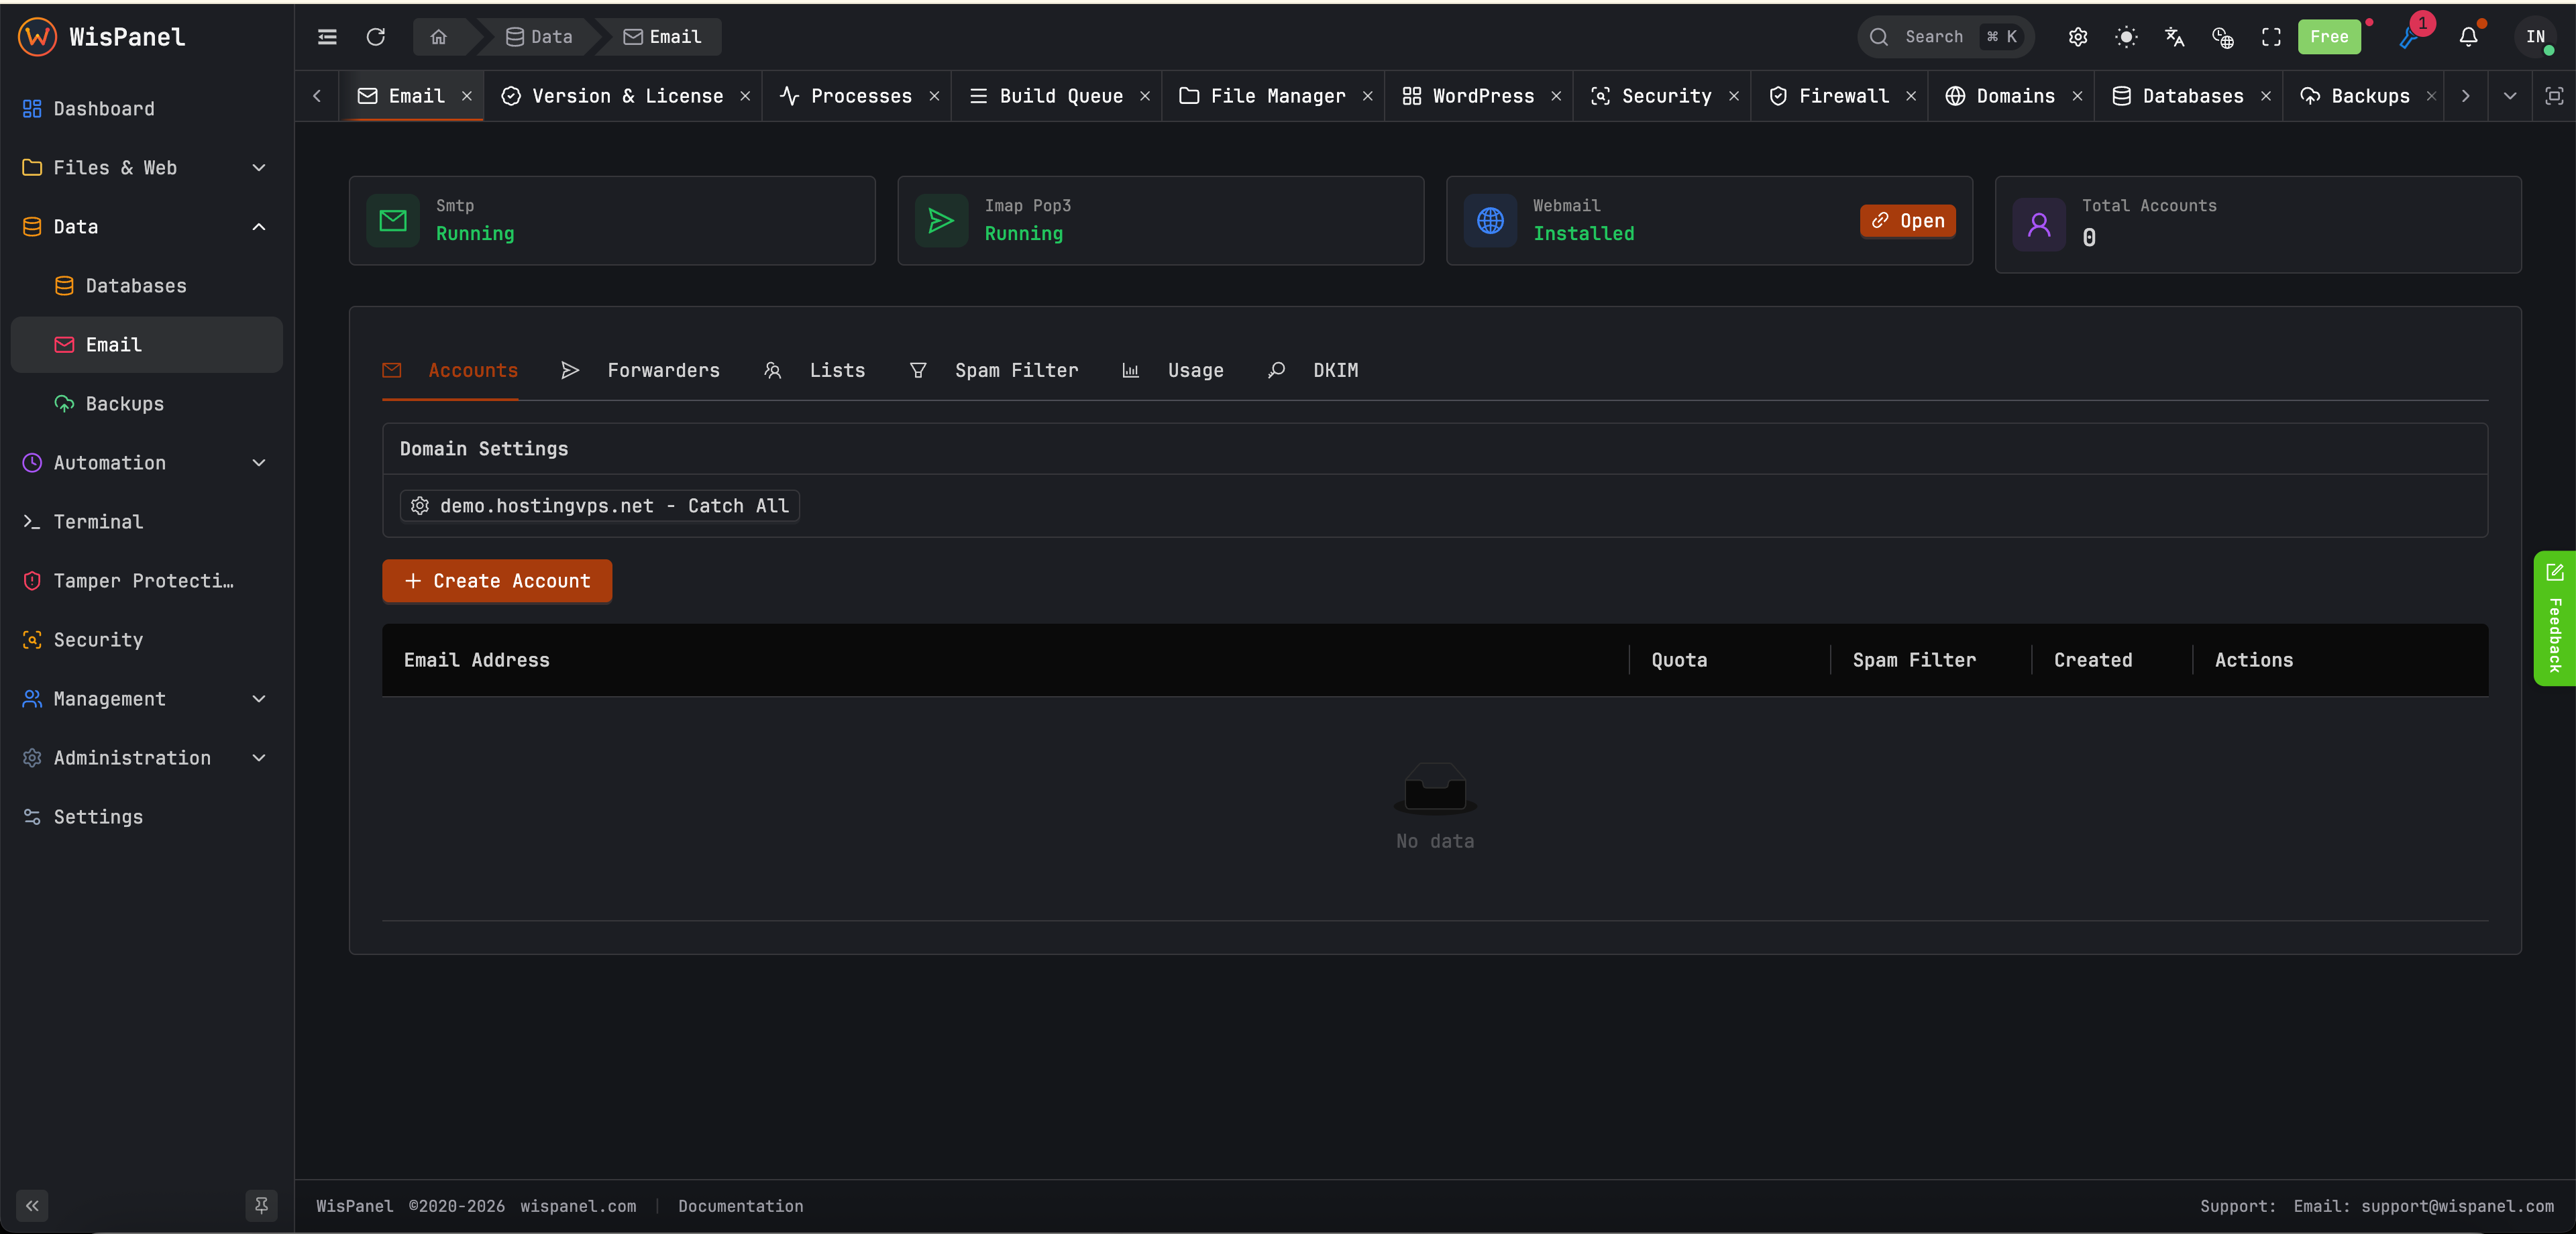
Task: Go to home via breadcrumb house icon
Action: pyautogui.click(x=438, y=37)
